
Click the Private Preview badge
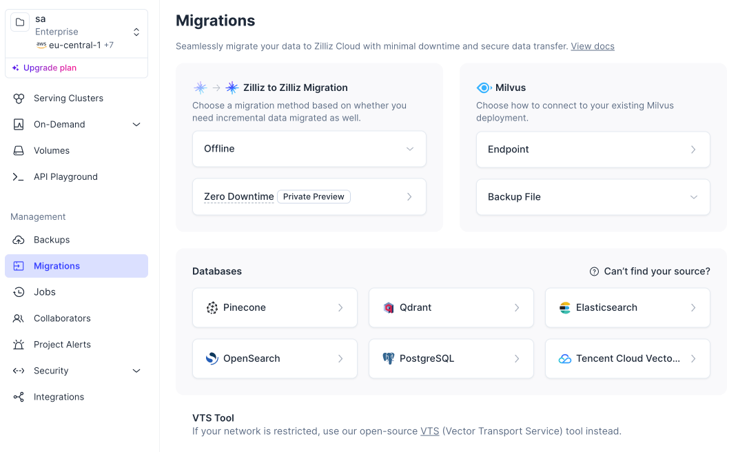pyautogui.click(x=314, y=197)
